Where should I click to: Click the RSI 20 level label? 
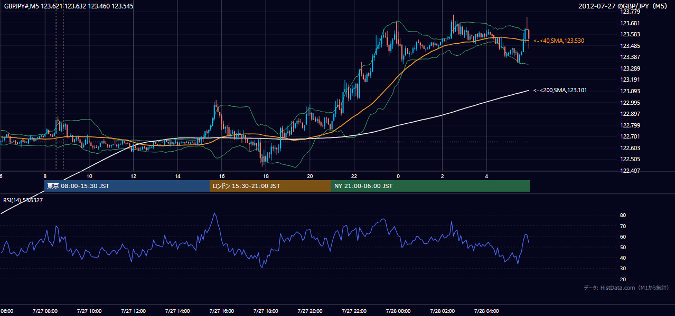[x=623, y=279]
